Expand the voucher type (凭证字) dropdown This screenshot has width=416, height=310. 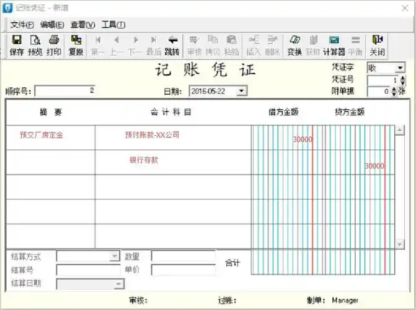click(399, 68)
